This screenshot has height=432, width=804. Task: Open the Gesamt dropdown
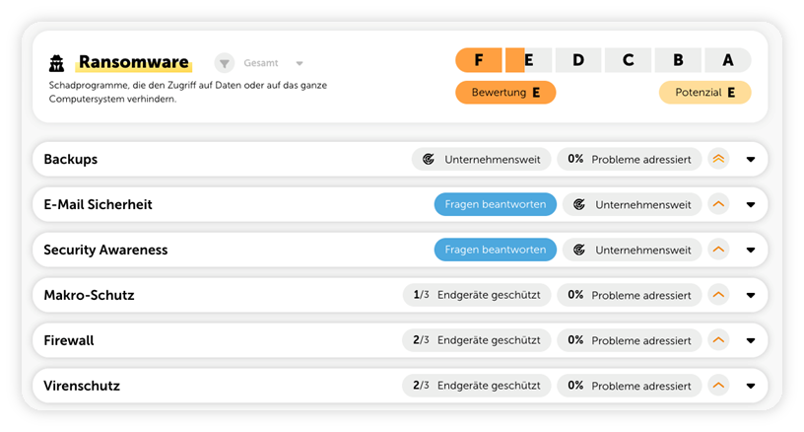(x=299, y=63)
